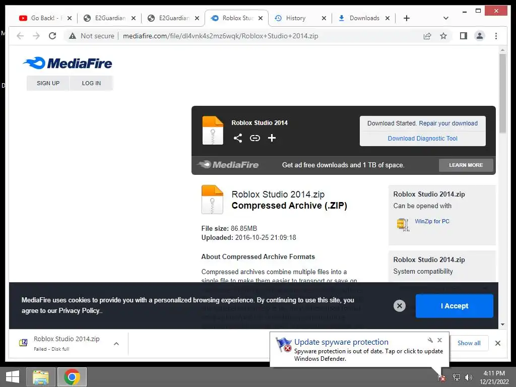
Task: Bookmark this page with the star icon
Action: 443,36
